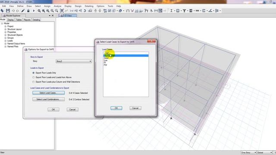Screen dimensions: 276x155
Task: Click the zoom magnifier next to view icons
Action: coord(56,11)
